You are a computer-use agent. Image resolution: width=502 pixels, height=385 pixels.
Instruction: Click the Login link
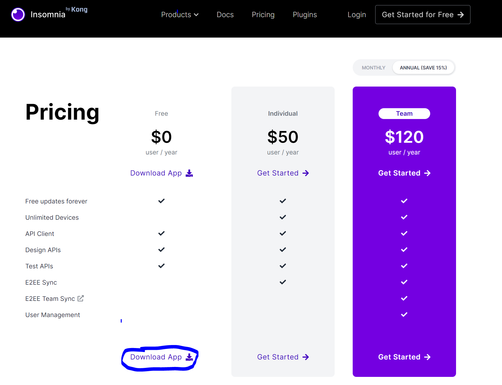coord(357,15)
